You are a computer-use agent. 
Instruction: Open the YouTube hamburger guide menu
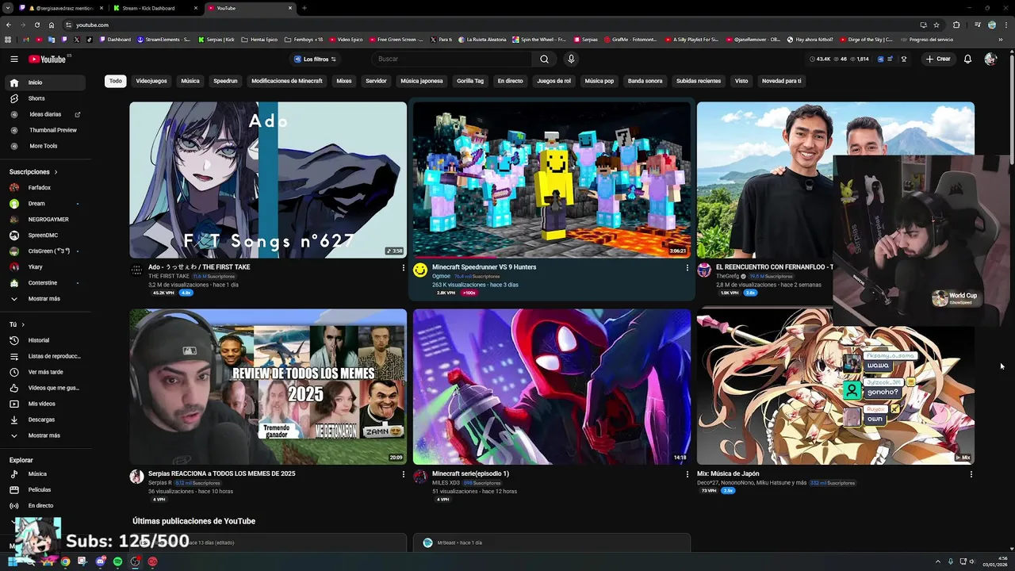13,59
